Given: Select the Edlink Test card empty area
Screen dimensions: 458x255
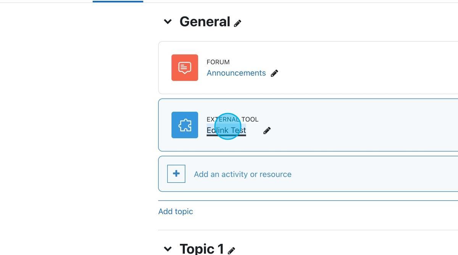Looking at the screenshot, I should [363, 125].
